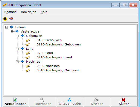Collapse the Machines category node
The image size is (140, 107).
[x=17, y=62]
